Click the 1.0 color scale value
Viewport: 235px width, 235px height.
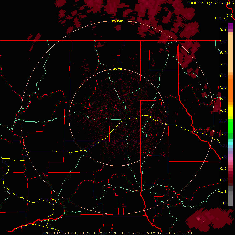[223, 157]
